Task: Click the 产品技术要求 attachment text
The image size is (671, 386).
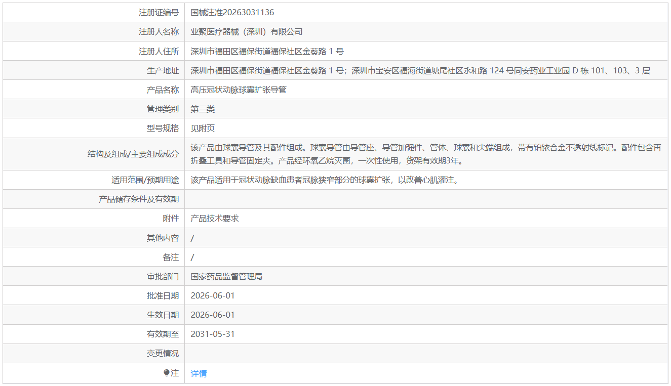Action: [215, 219]
